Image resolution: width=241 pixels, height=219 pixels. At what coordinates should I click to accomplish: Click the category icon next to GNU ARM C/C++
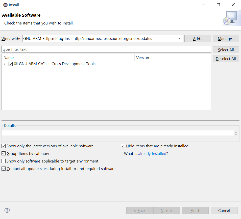(x=16, y=64)
